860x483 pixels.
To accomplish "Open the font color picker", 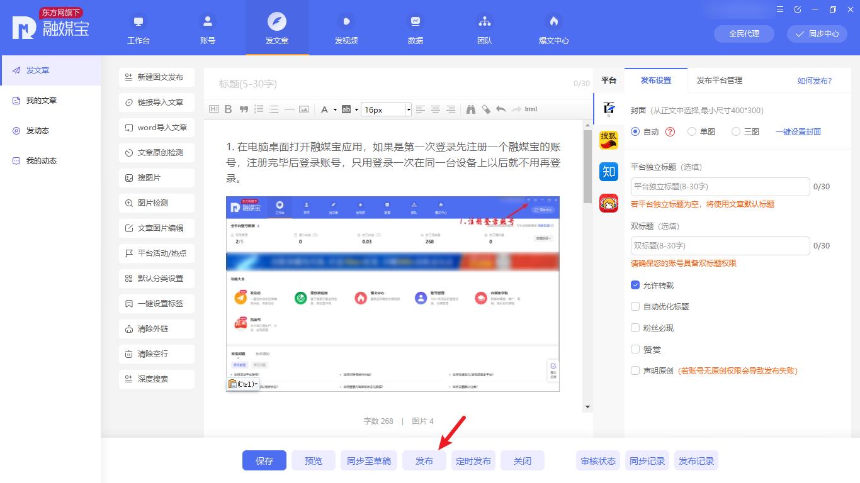I will tap(325, 109).
